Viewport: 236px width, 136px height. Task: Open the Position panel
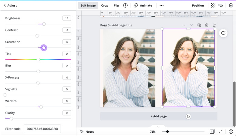click(x=198, y=5)
